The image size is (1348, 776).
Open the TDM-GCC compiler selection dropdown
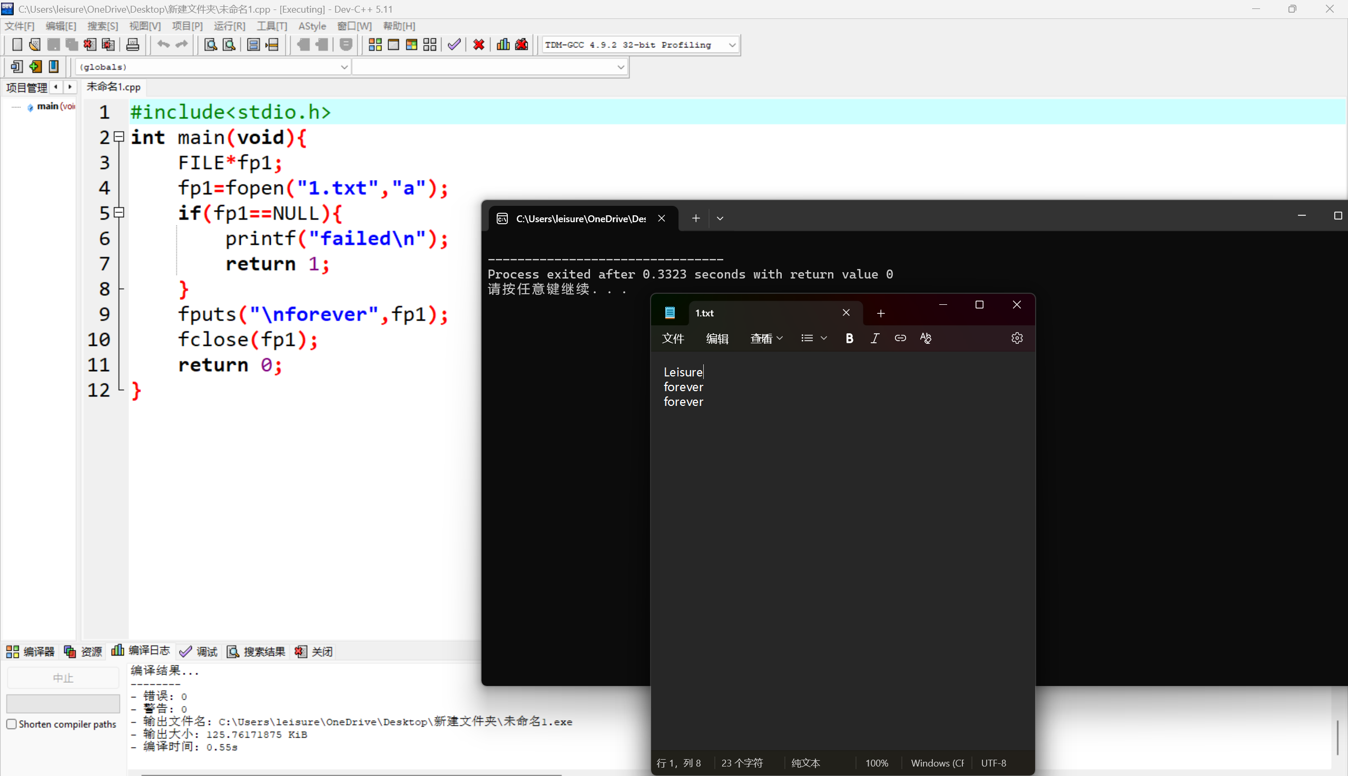click(x=732, y=45)
